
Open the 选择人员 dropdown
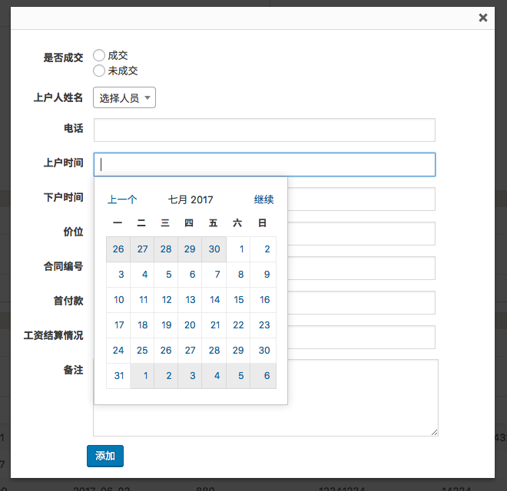[124, 98]
